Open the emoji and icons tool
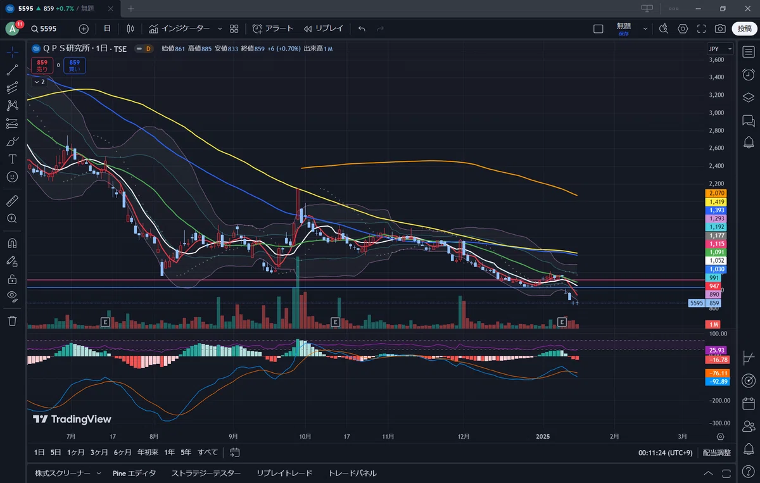 (12, 177)
